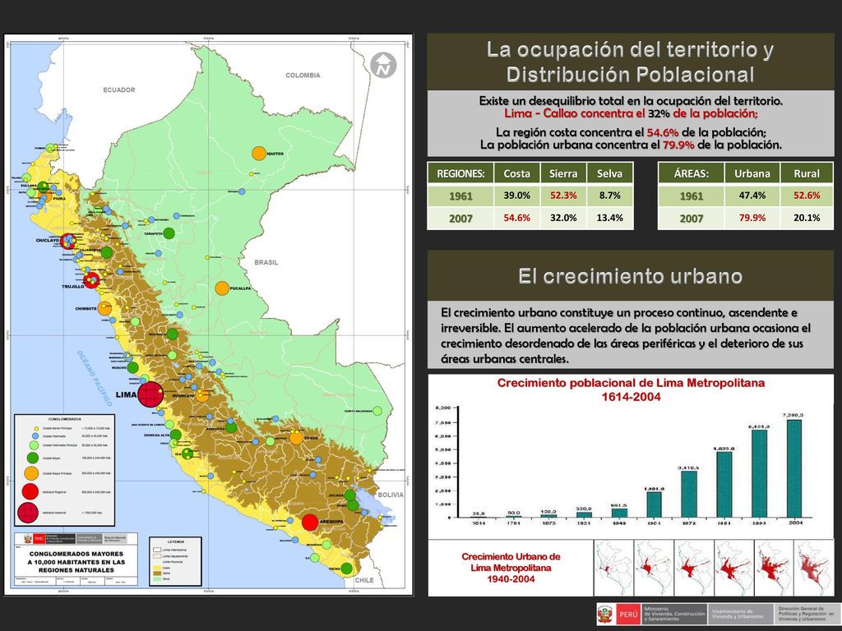Image resolution: width=842 pixels, height=631 pixels.
Task: Select the yellow Costa swatch in Leyenda
Action: coord(157,567)
